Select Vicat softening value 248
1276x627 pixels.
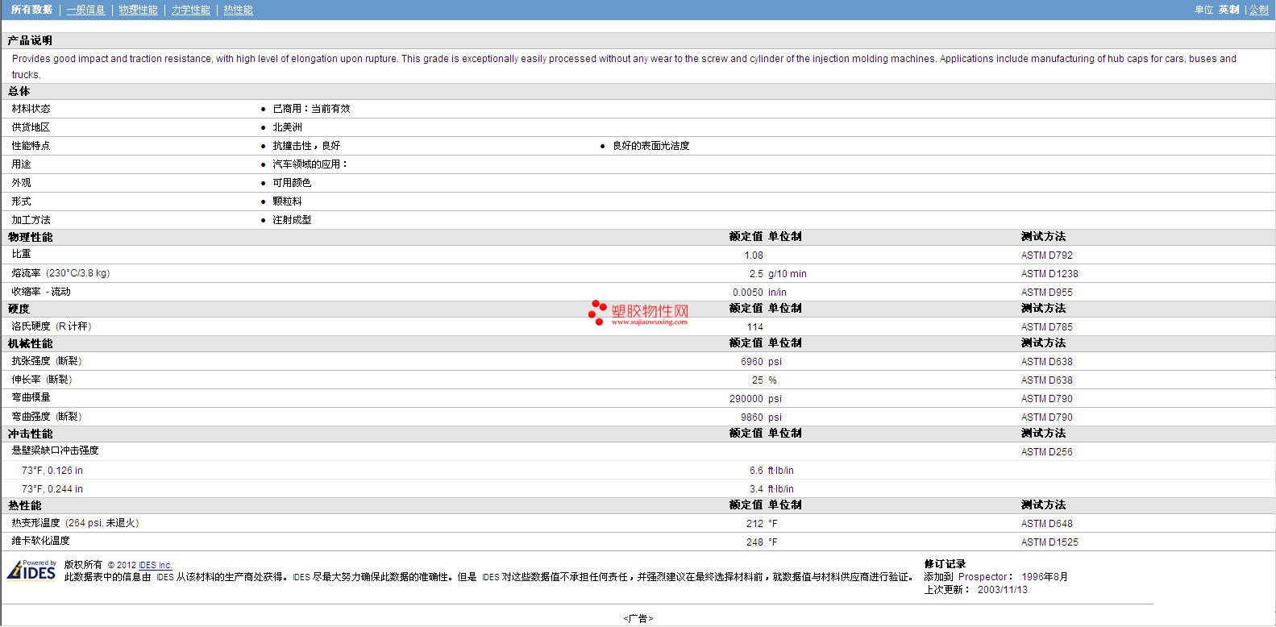[754, 542]
